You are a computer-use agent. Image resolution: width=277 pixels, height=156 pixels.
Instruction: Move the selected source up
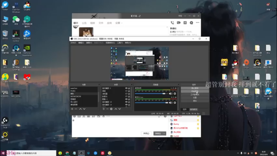click(116, 109)
